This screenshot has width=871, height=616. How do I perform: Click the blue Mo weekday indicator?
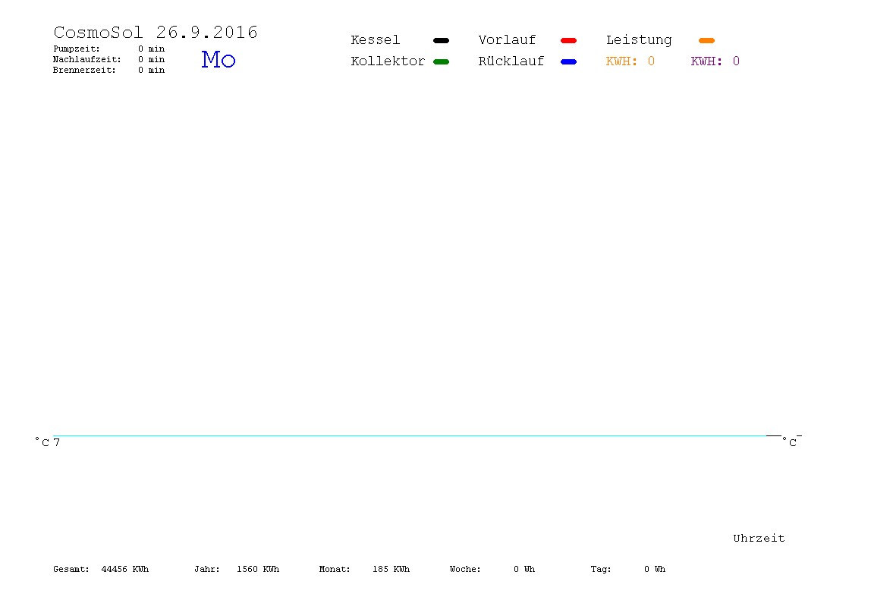[219, 59]
